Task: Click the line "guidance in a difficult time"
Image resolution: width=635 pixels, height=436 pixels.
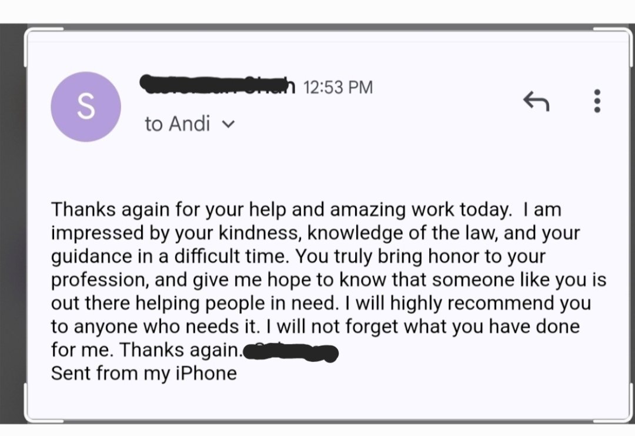Action: [170, 256]
